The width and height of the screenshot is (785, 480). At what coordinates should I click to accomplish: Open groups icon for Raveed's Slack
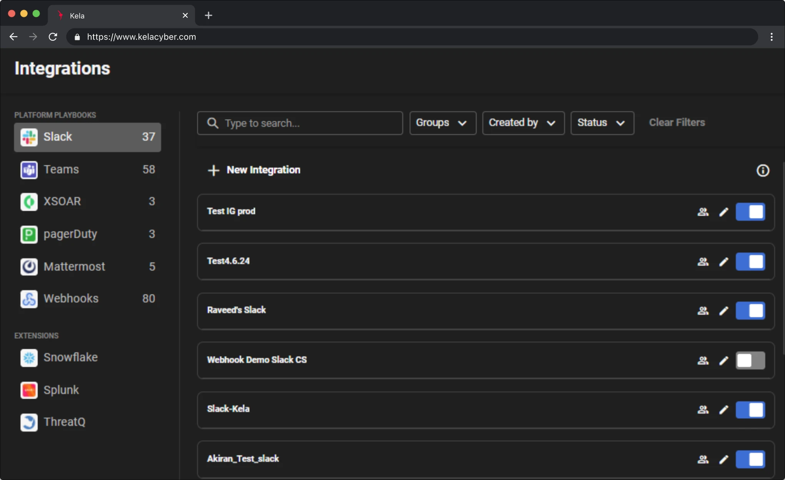click(703, 311)
